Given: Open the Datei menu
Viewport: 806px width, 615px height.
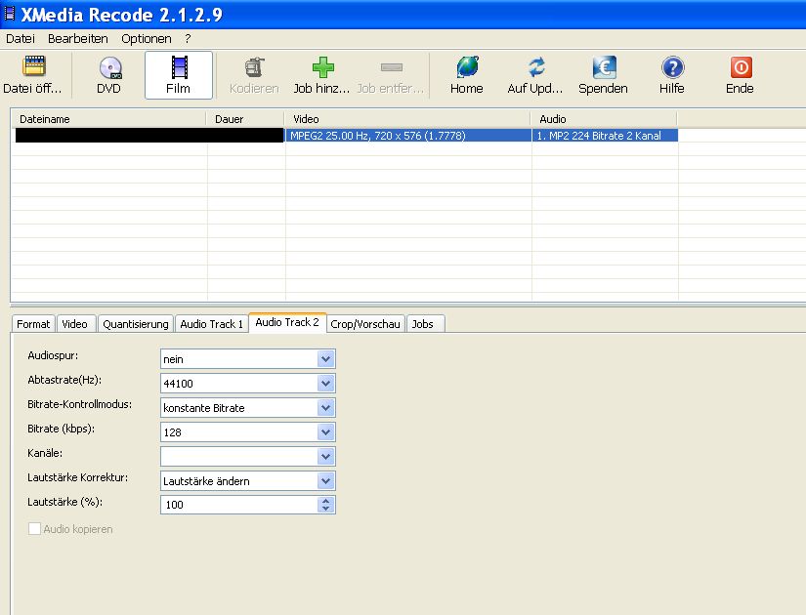Looking at the screenshot, I should (21, 38).
